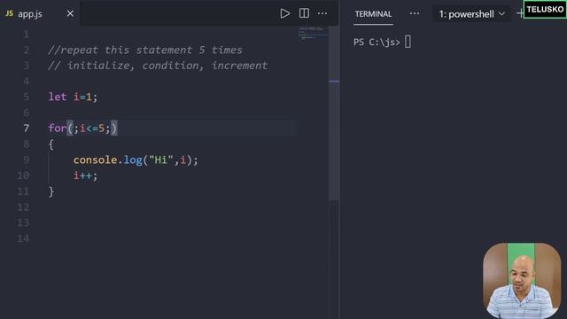Split the editor with the layout icon
Viewport: 567px width, 319px height.
click(304, 14)
